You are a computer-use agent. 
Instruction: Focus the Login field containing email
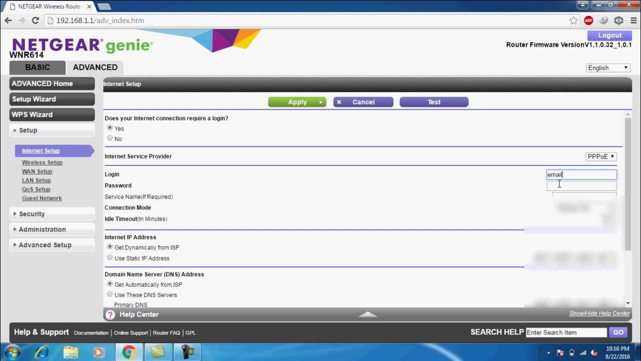coord(581,174)
